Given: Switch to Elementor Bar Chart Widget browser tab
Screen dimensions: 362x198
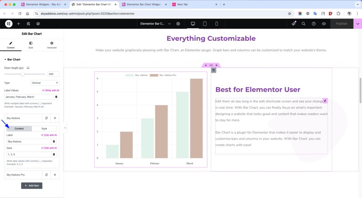Looking at the screenshot, I should (144, 4).
